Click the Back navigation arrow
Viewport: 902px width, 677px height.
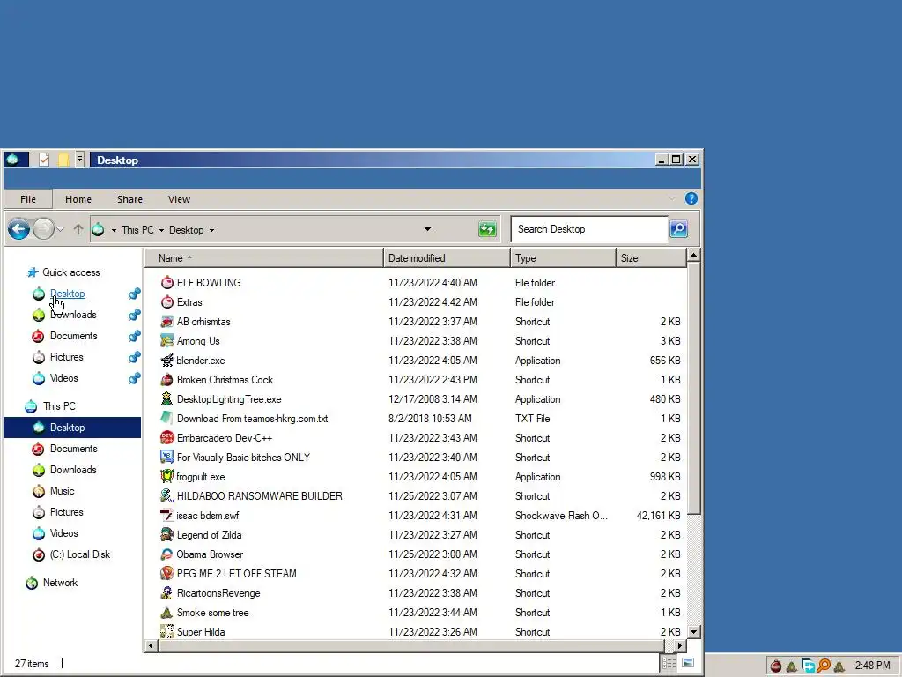click(18, 229)
